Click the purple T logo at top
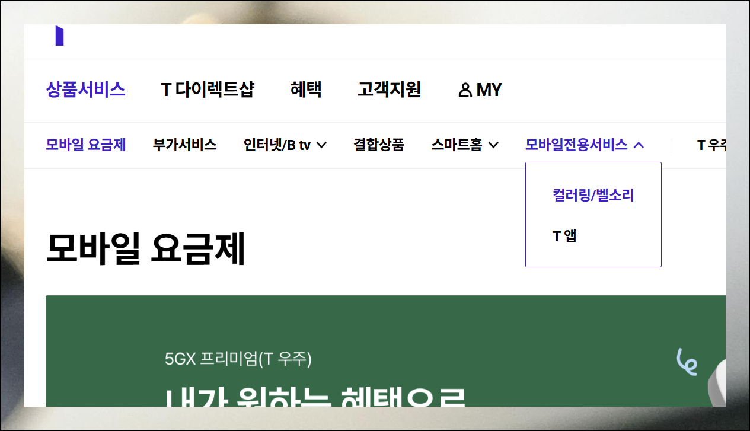This screenshot has height=431, width=750. 59,36
